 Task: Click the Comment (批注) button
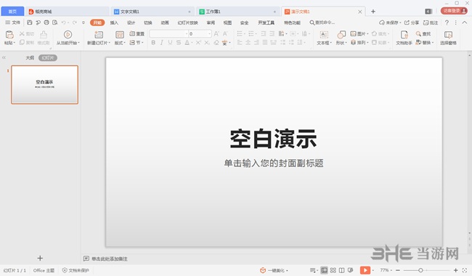(x=431, y=23)
